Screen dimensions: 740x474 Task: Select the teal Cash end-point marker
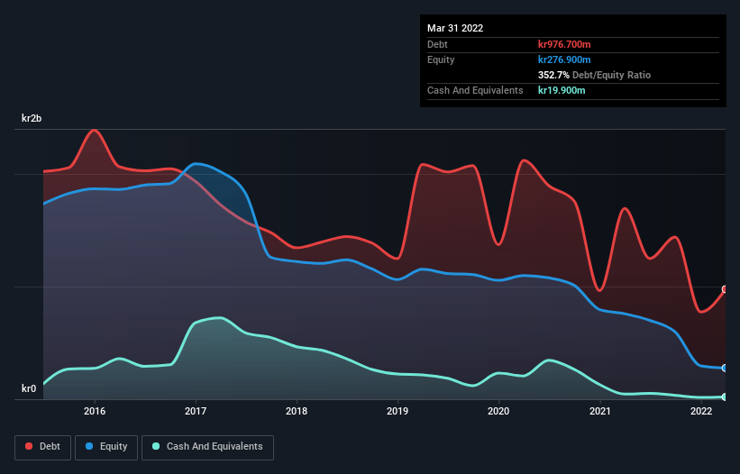click(725, 397)
